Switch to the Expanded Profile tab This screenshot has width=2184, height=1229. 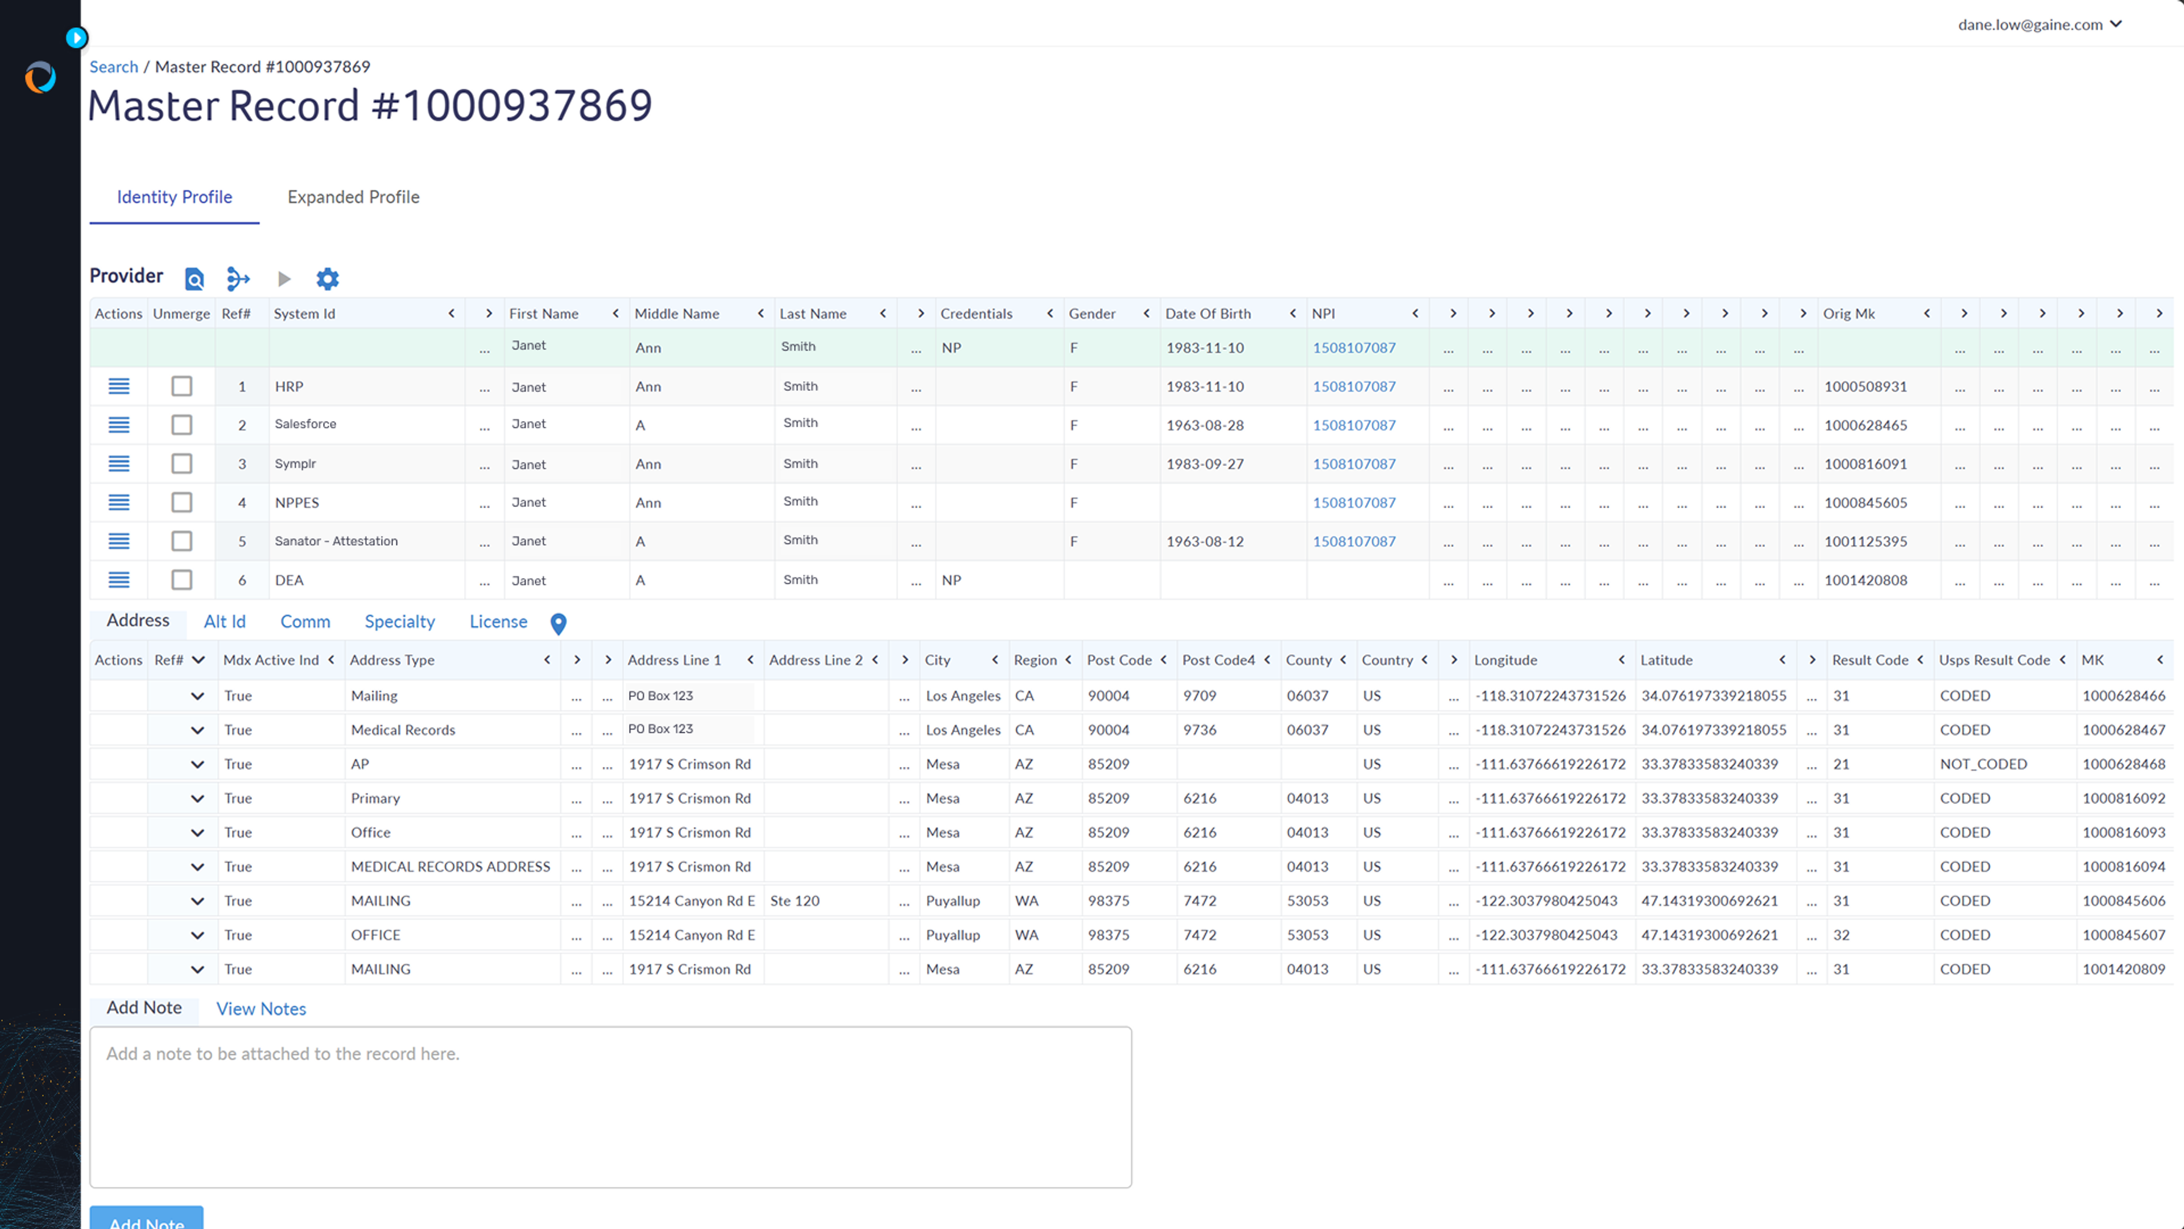pos(353,197)
